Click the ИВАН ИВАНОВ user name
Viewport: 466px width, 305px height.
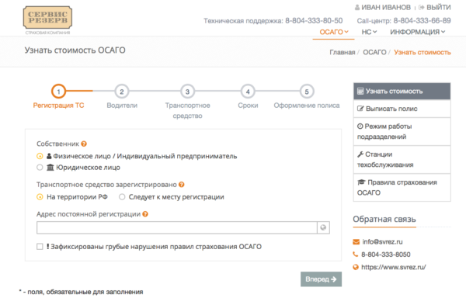tap(386, 8)
